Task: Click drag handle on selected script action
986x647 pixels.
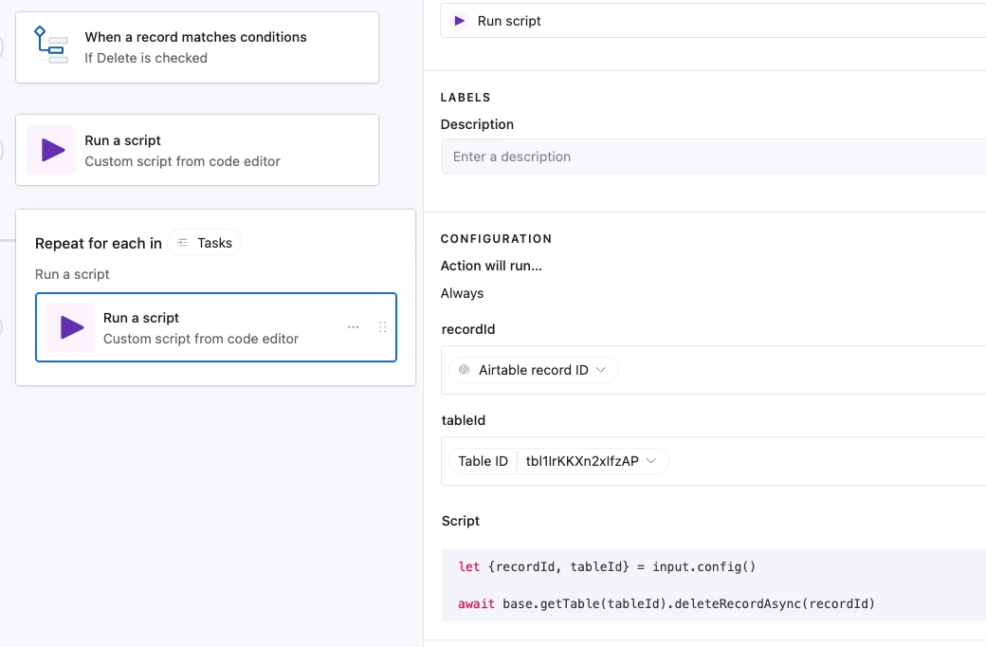Action: [x=383, y=327]
